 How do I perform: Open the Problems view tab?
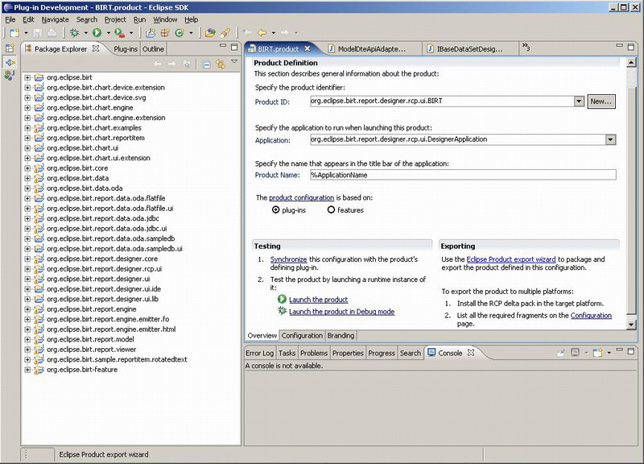tap(314, 353)
